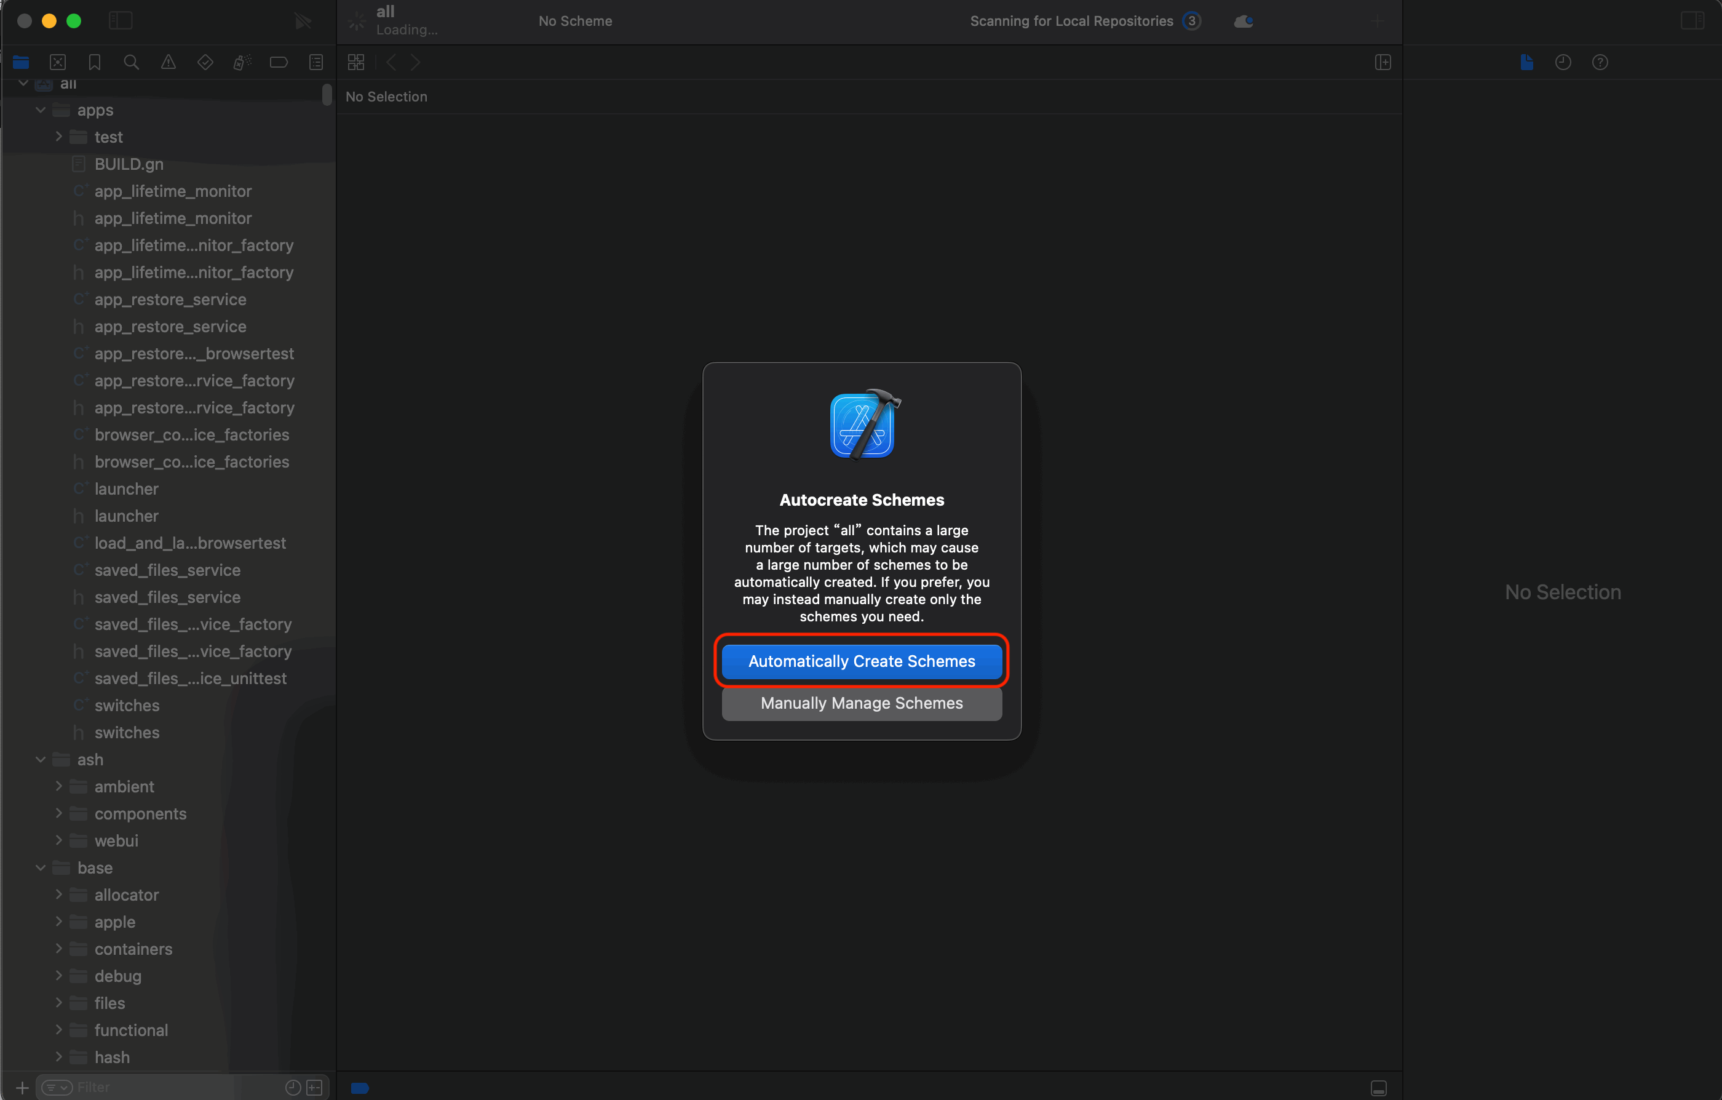Expand the allocator folder
Screen dimensions: 1722x1100
pos(58,894)
